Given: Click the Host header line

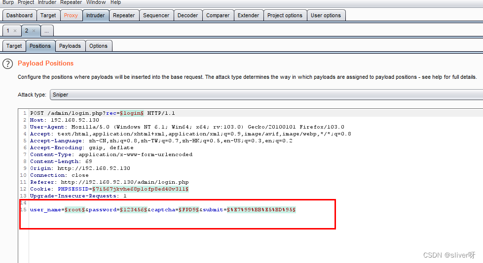Looking at the screenshot, I should click(64, 120).
